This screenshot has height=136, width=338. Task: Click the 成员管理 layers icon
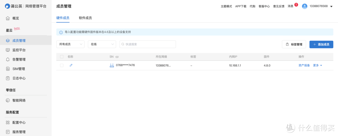8,41
